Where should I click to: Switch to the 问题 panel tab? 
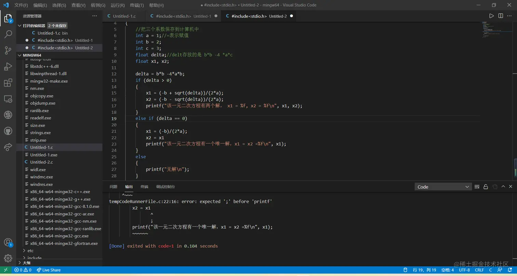click(x=113, y=187)
